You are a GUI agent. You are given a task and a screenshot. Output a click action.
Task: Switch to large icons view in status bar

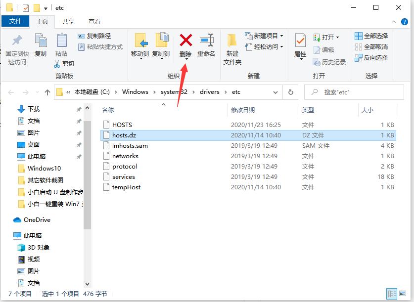(x=403, y=293)
